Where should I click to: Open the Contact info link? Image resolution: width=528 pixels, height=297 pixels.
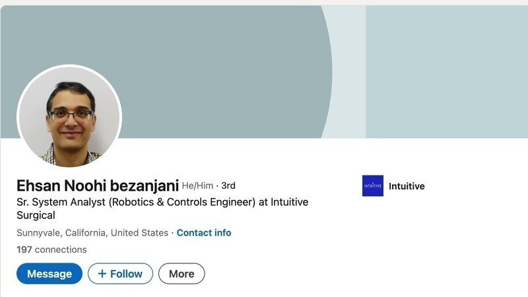tap(204, 233)
